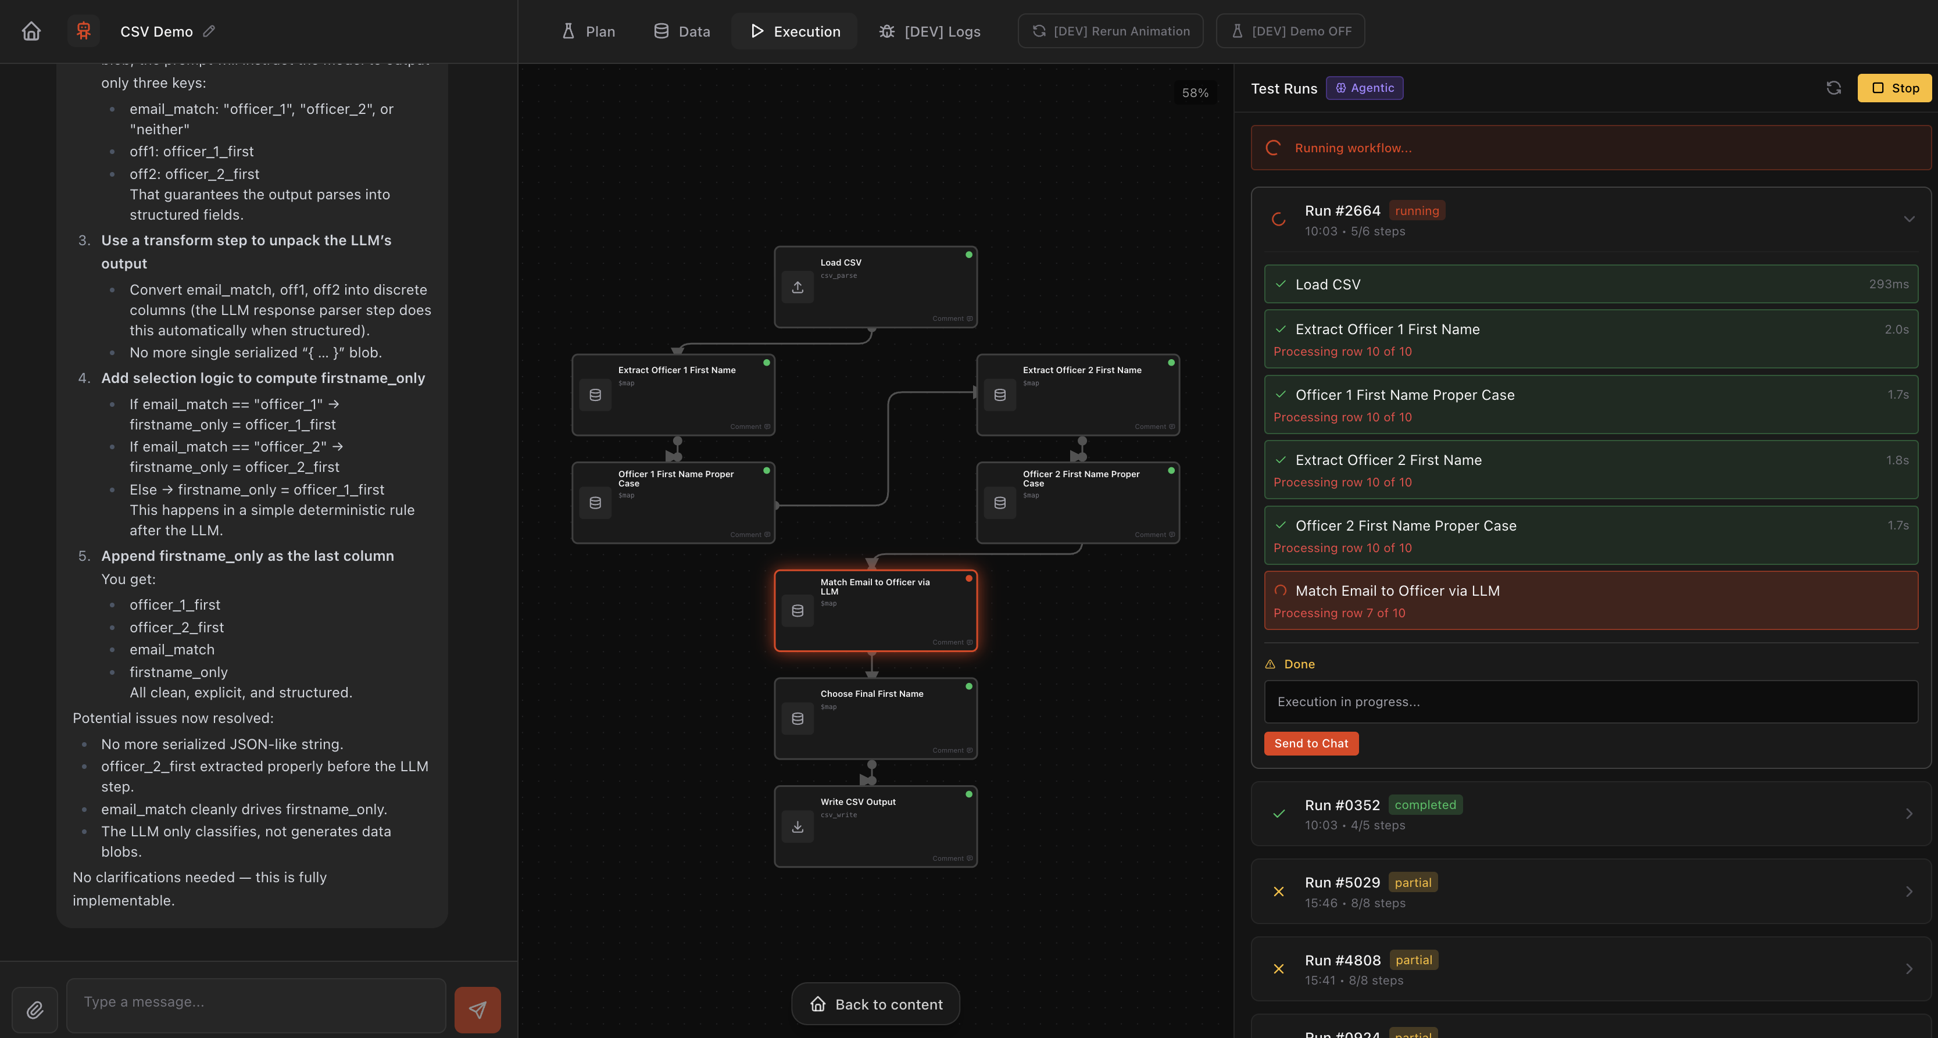The width and height of the screenshot is (1938, 1038).
Task: Attach a file with the paperclip icon
Action: 35,1010
